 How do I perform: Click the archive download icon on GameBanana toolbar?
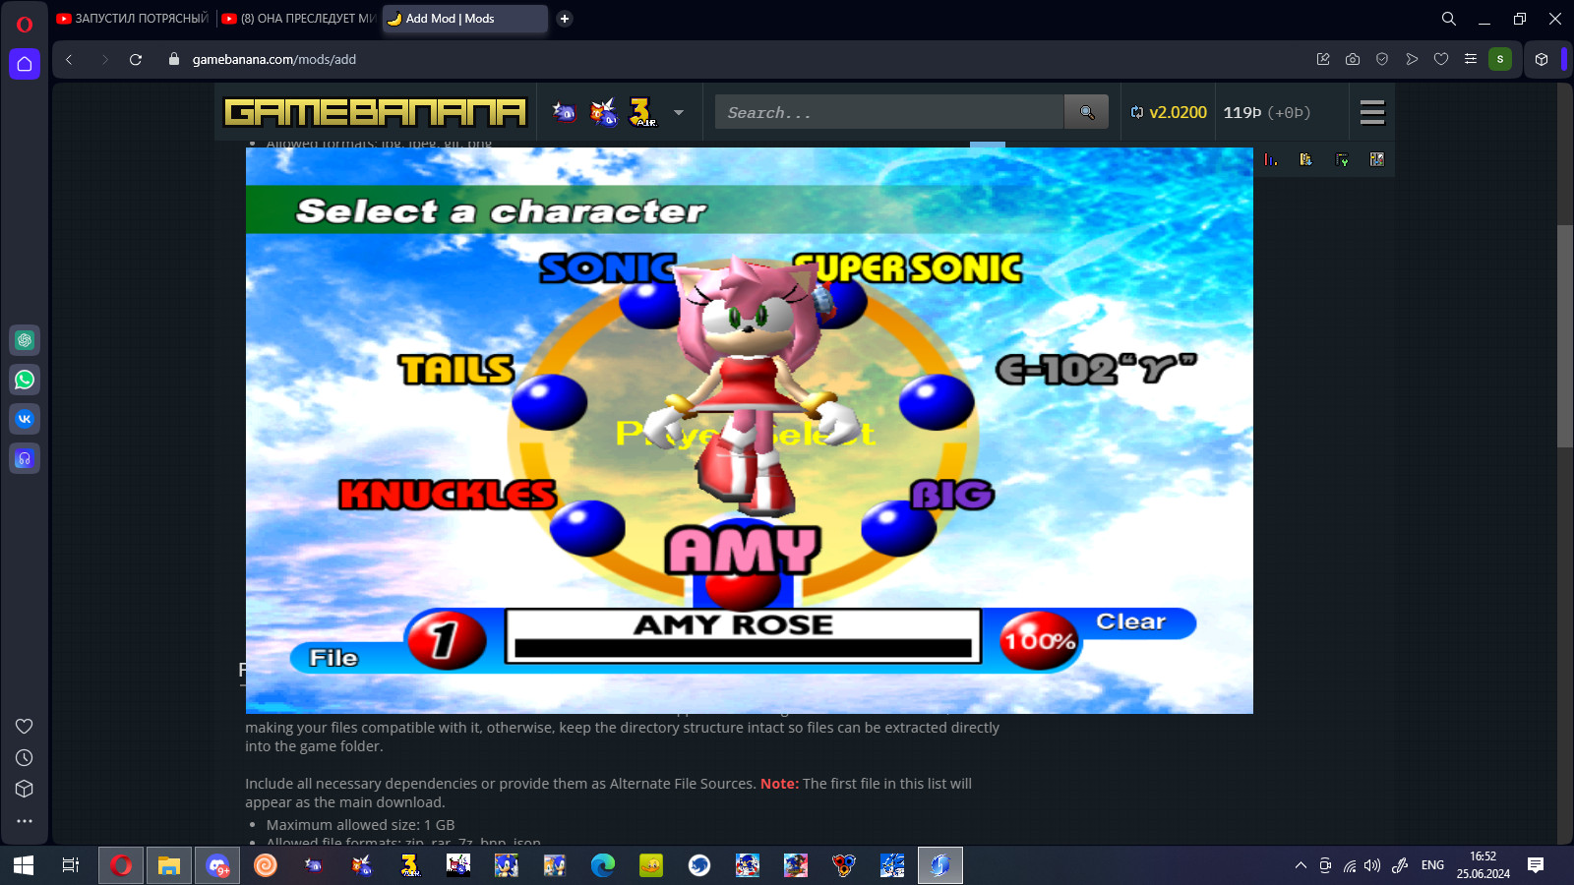tap(1305, 159)
